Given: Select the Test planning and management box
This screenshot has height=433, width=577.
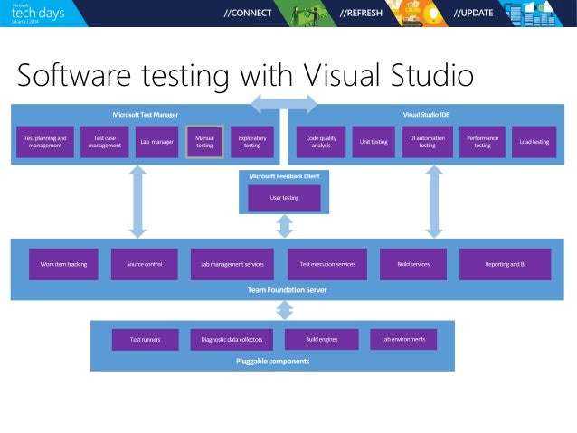Looking at the screenshot, I should click(x=45, y=142).
